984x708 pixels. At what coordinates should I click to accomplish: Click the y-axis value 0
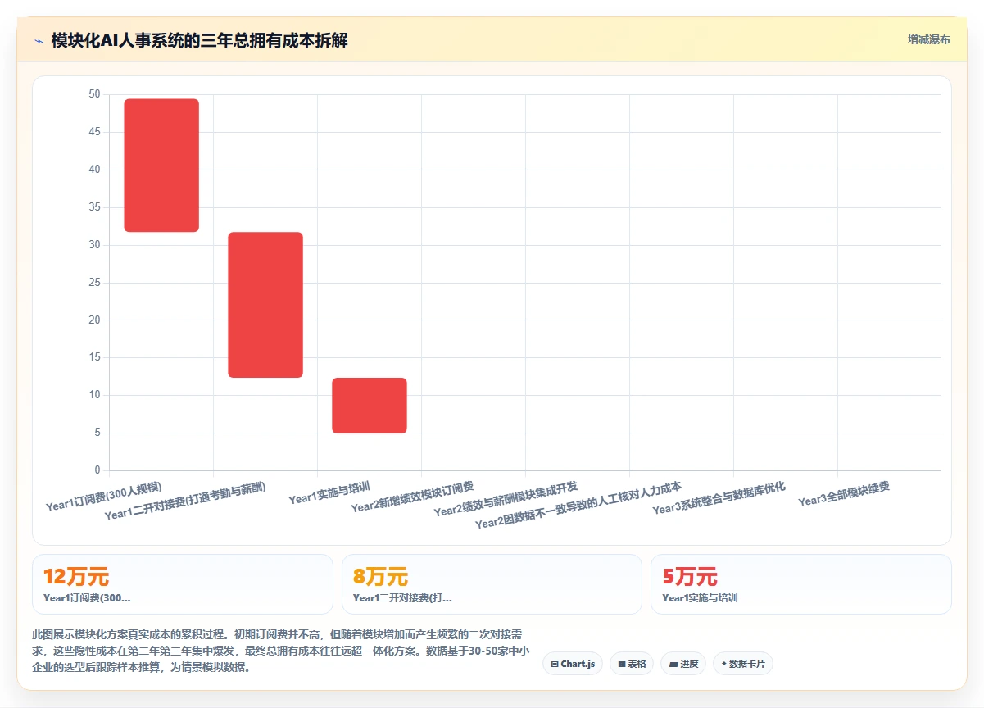click(97, 470)
